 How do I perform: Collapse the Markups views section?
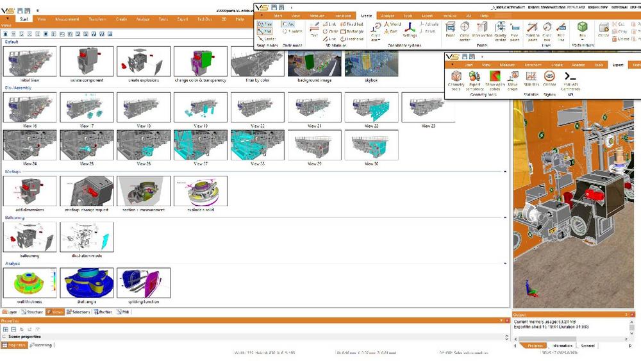(x=505, y=172)
